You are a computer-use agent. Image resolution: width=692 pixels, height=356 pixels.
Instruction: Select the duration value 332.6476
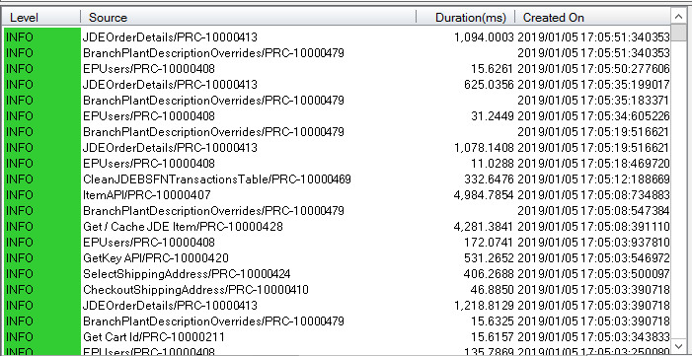click(x=489, y=179)
